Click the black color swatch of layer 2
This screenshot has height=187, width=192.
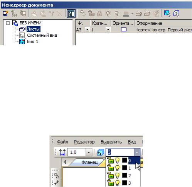pos(125,175)
